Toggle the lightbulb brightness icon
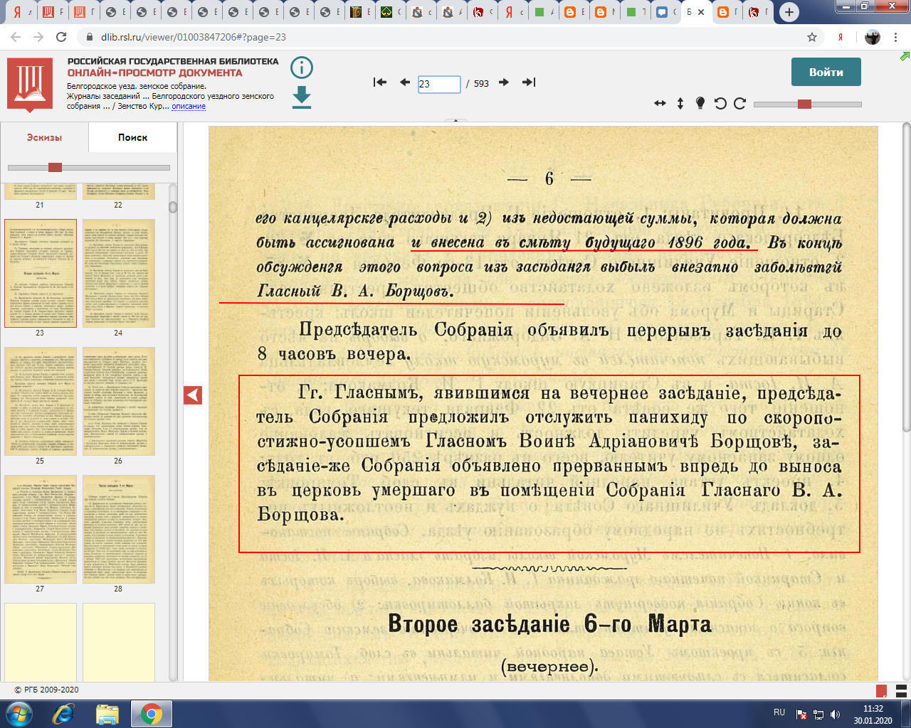The image size is (911, 728). [700, 104]
